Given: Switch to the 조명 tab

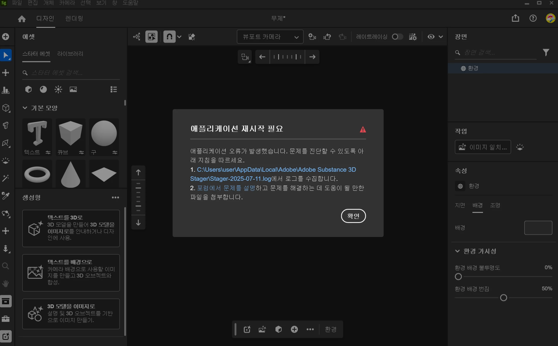Looking at the screenshot, I should 495,205.
